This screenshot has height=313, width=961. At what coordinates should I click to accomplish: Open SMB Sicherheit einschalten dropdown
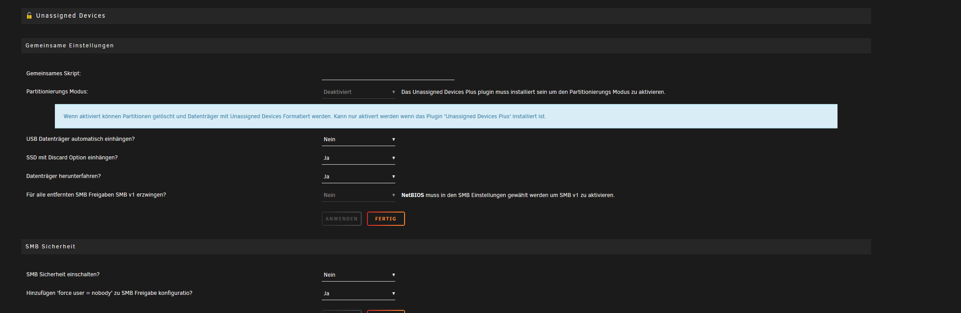coord(359,275)
